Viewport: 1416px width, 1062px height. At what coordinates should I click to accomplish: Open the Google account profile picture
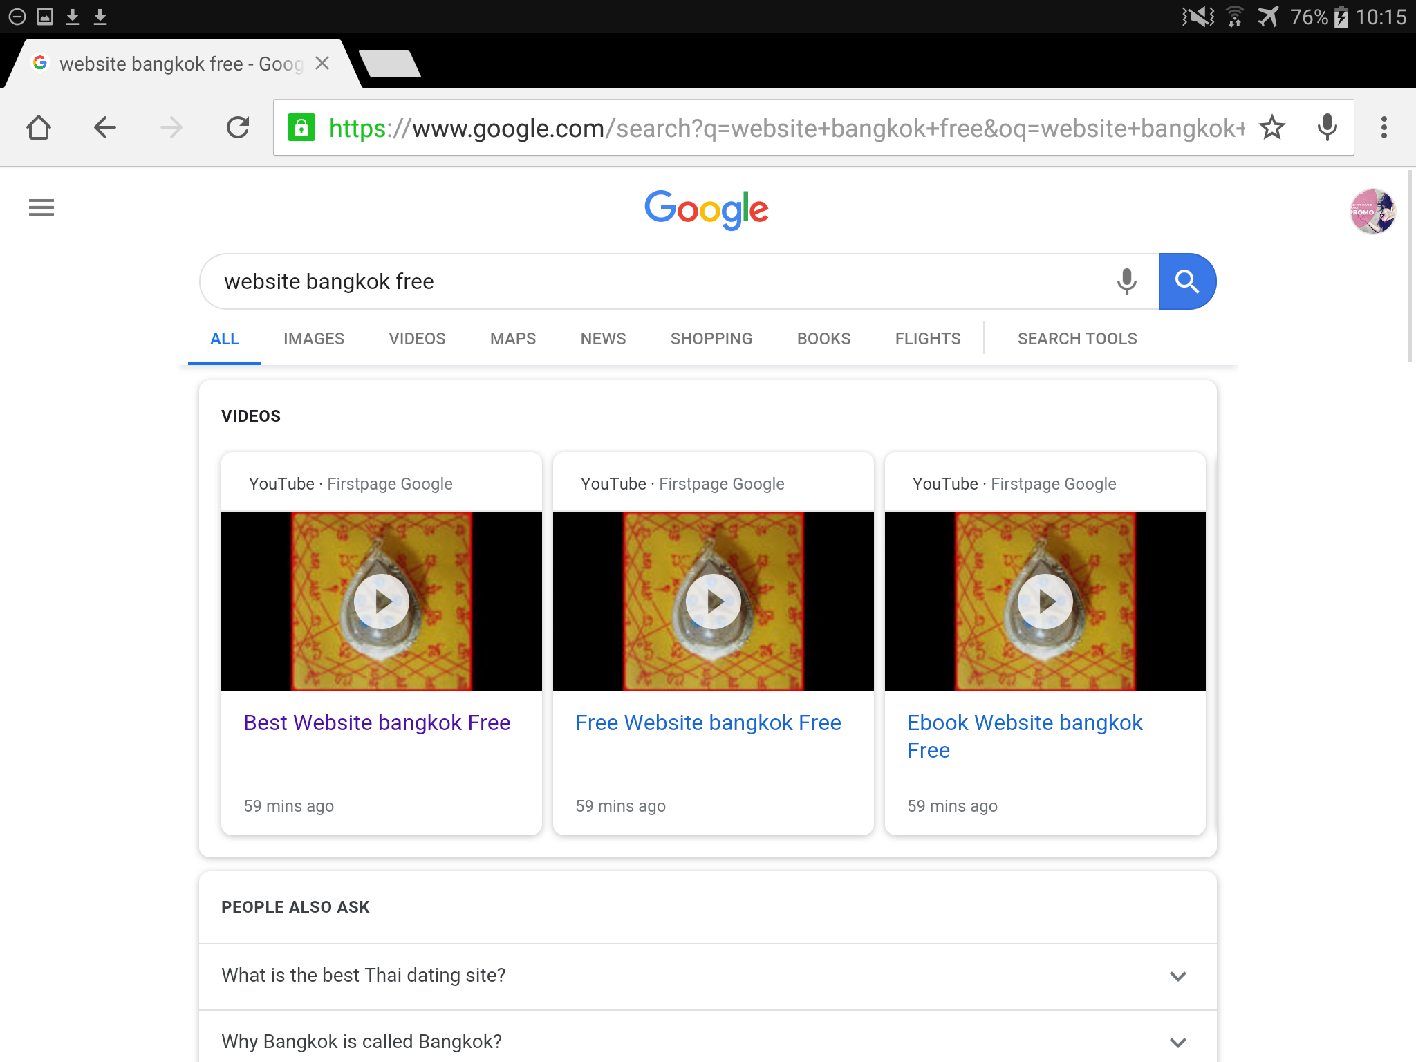click(1372, 212)
